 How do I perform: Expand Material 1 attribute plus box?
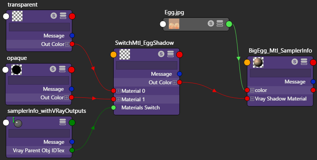(x=118, y=99)
